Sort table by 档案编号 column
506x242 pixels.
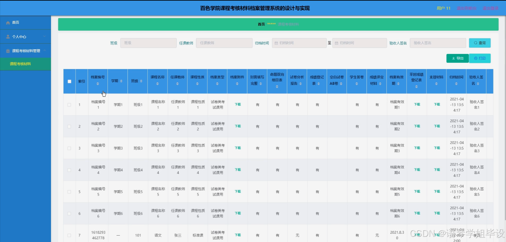click(98, 84)
